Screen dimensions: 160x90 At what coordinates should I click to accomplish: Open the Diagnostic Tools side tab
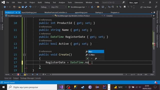pyautogui.click(x=157, y=17)
